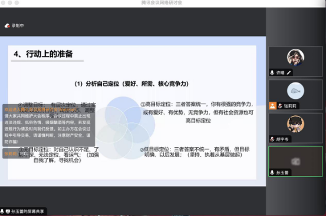
Task: Click the orange host badge on 张莉莉's tile
Action: click(x=272, y=106)
